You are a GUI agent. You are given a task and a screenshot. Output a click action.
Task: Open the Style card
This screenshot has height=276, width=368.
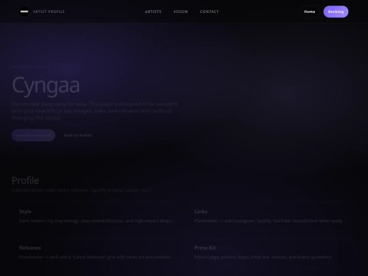[x=97, y=216]
